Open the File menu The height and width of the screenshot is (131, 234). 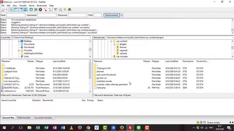[x=3, y=6]
